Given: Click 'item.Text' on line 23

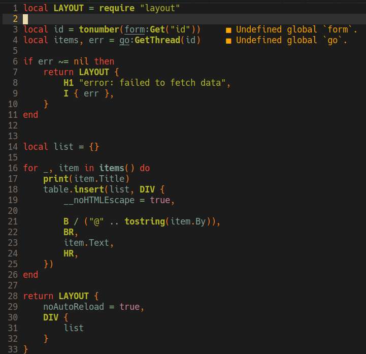Looking at the screenshot, I should coord(86,243).
